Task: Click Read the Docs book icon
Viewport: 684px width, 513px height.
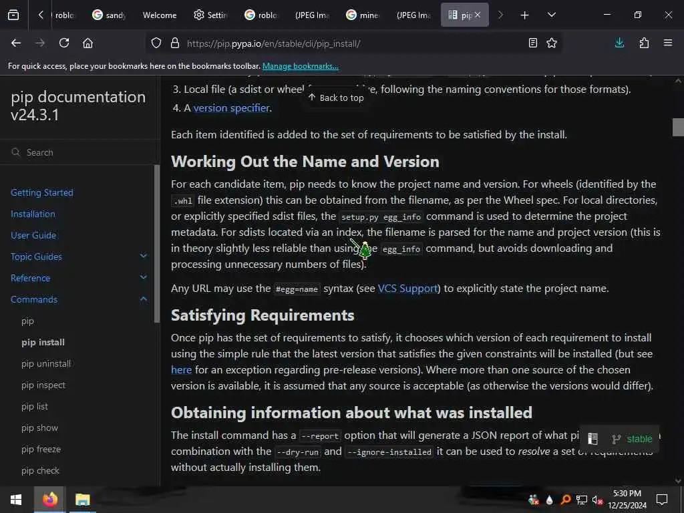Action: coord(592,438)
